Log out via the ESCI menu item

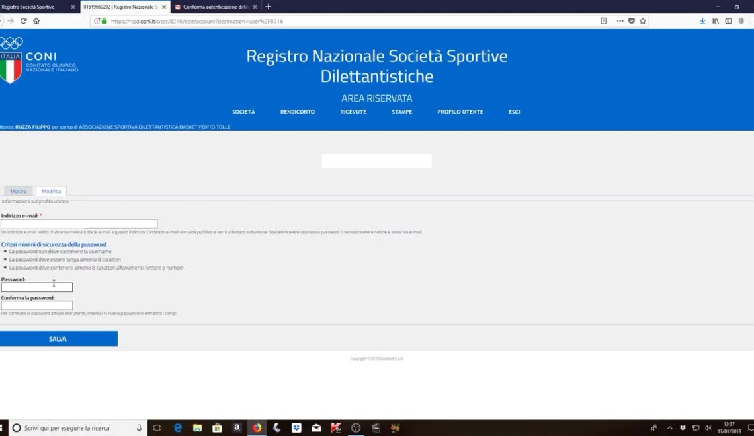514,112
